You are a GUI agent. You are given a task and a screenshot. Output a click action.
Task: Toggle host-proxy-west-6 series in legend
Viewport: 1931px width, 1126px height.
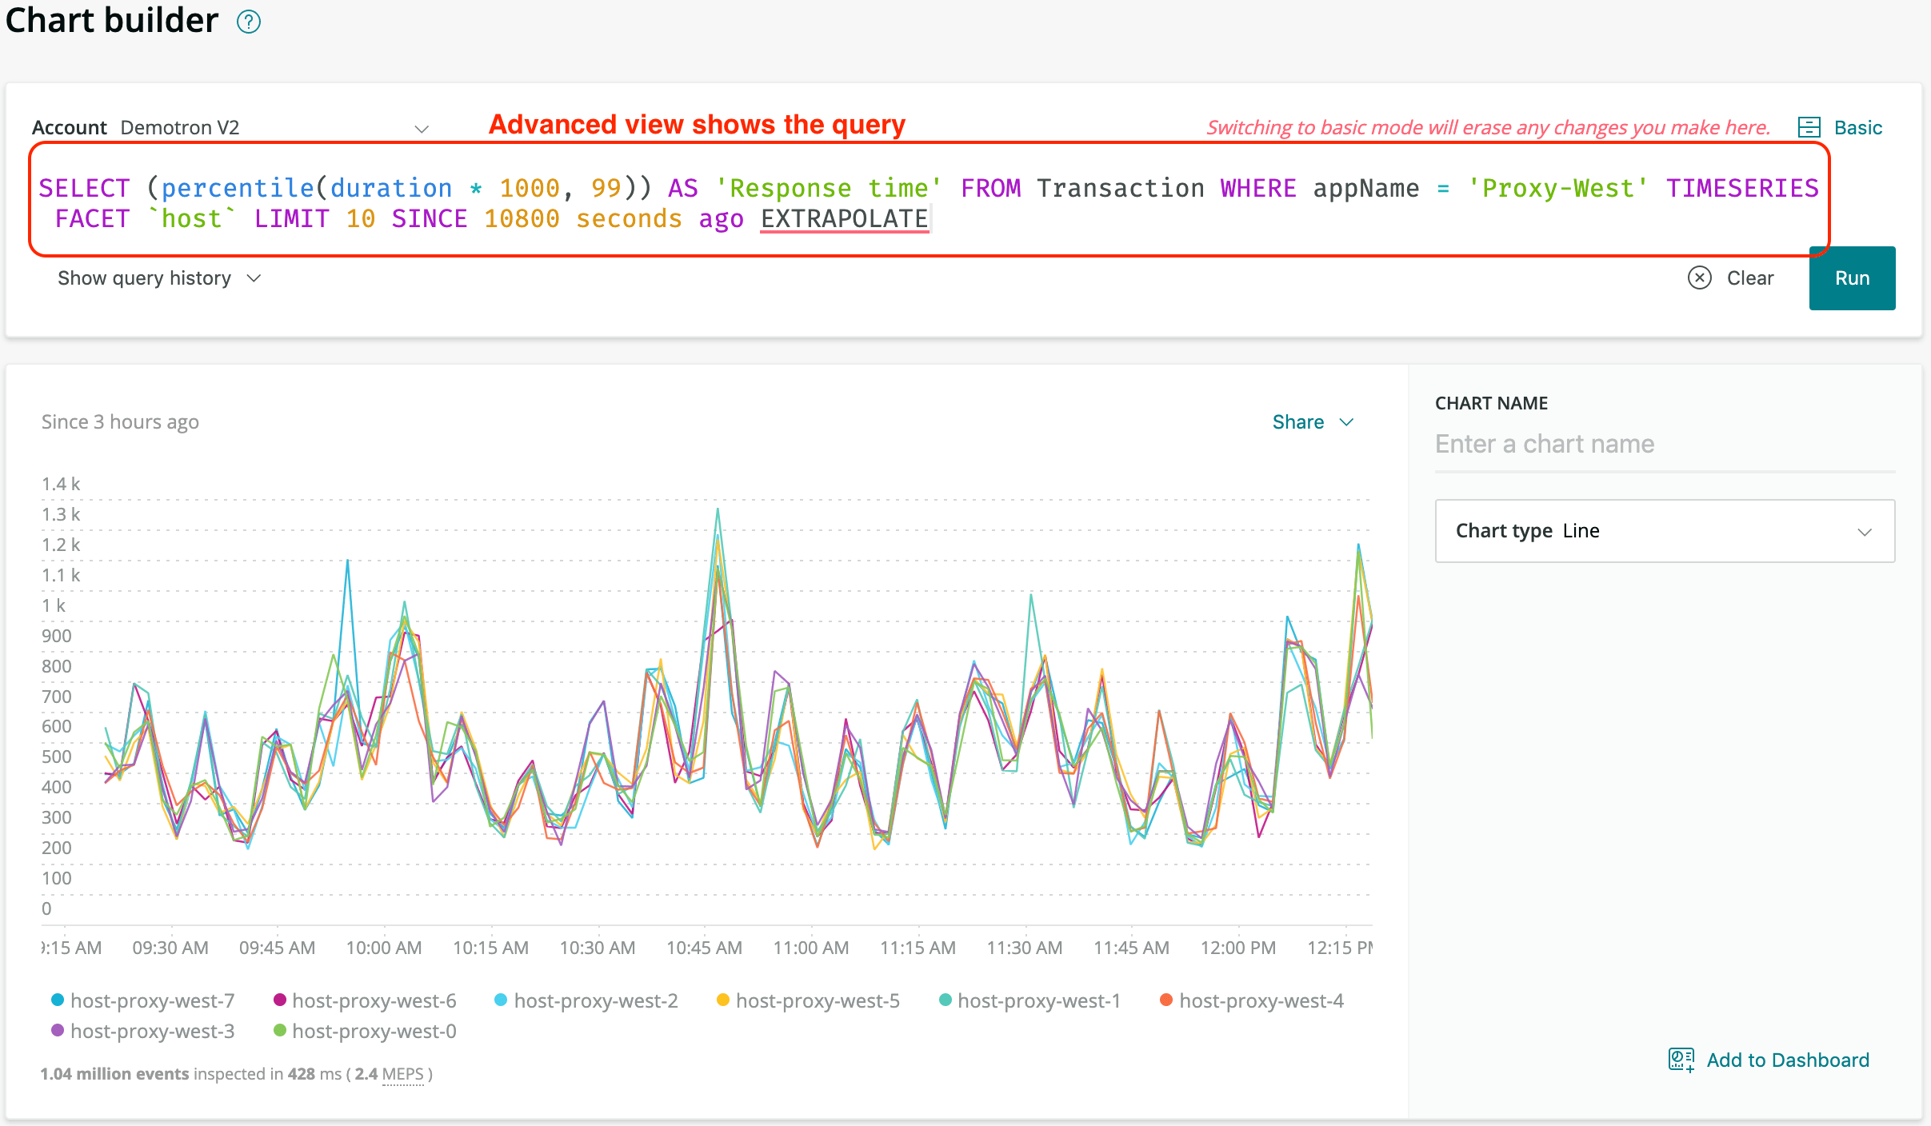click(374, 1000)
